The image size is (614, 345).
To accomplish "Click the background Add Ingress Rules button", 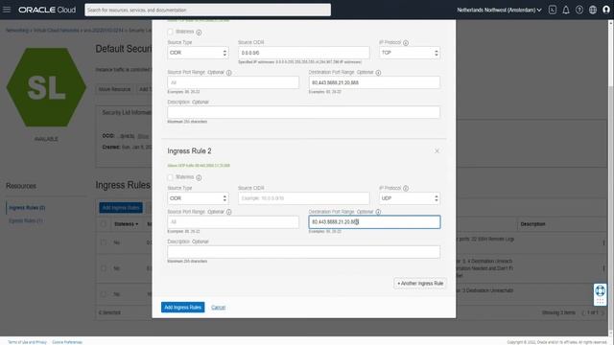I will (x=121, y=208).
